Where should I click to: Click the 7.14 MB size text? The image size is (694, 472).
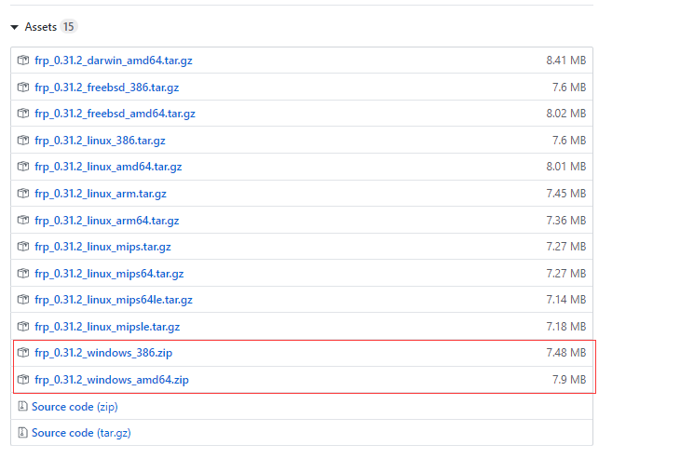566,300
